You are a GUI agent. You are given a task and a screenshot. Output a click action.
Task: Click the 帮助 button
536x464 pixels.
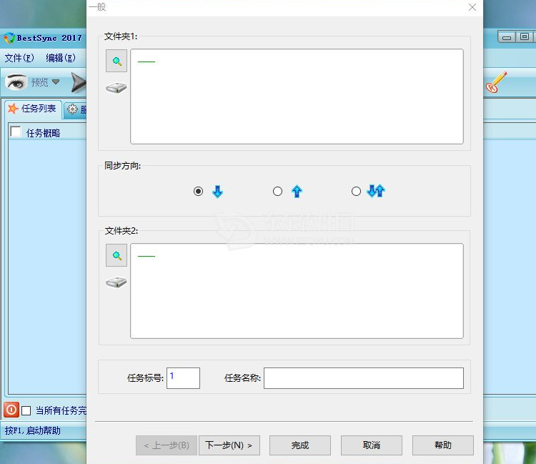tap(443, 445)
